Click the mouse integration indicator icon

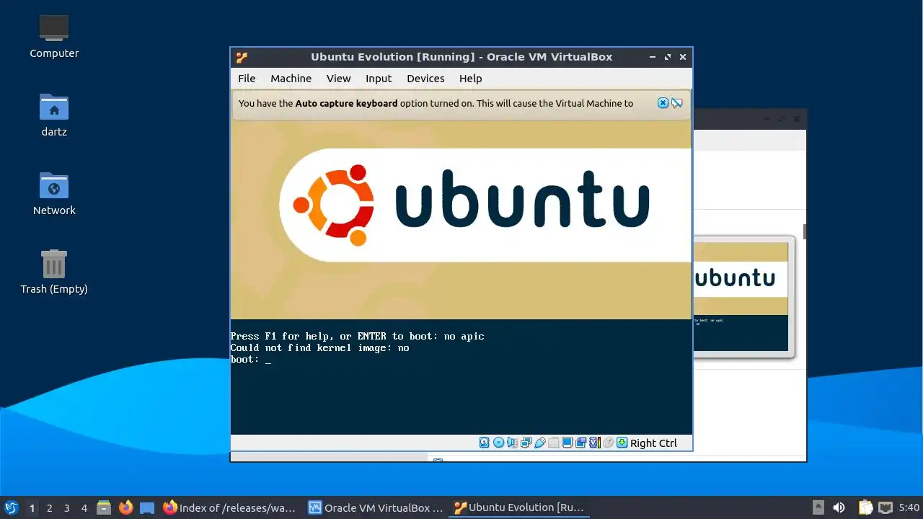coord(608,443)
